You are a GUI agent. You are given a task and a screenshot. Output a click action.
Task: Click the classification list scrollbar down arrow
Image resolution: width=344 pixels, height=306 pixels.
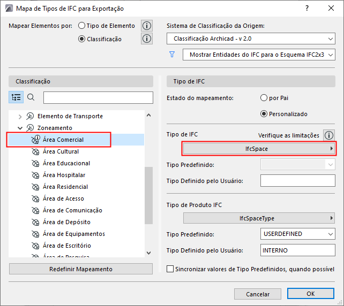pos(148,253)
